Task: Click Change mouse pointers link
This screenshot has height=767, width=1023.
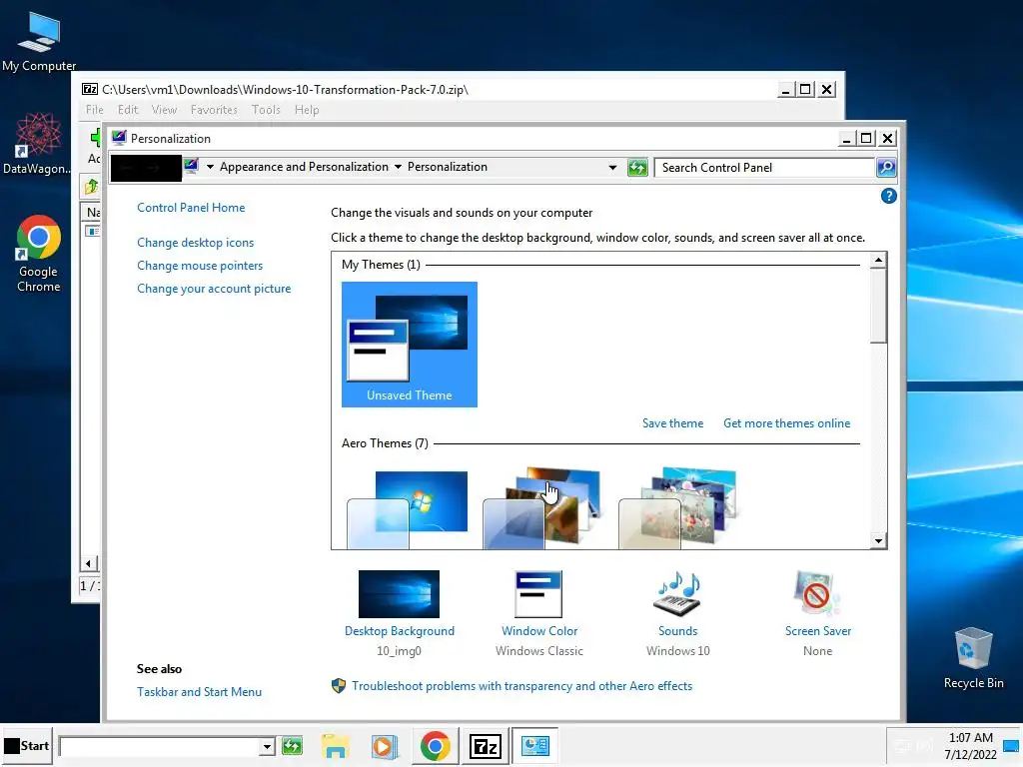Action: click(200, 266)
